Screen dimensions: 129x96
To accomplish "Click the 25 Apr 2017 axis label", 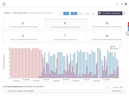I will 106,80.
